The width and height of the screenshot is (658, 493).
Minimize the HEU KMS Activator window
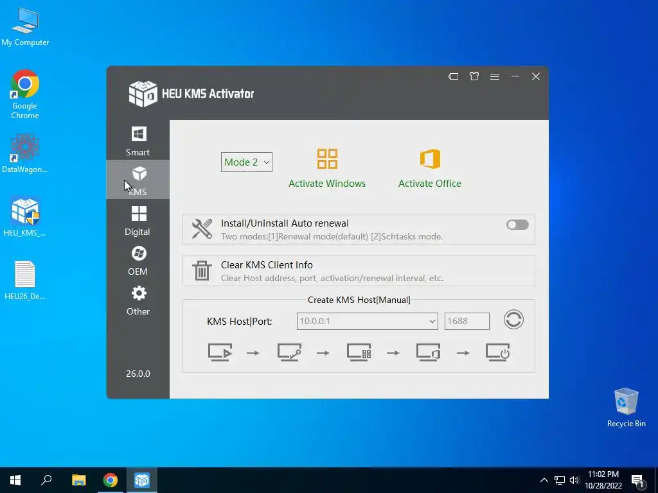(x=515, y=76)
